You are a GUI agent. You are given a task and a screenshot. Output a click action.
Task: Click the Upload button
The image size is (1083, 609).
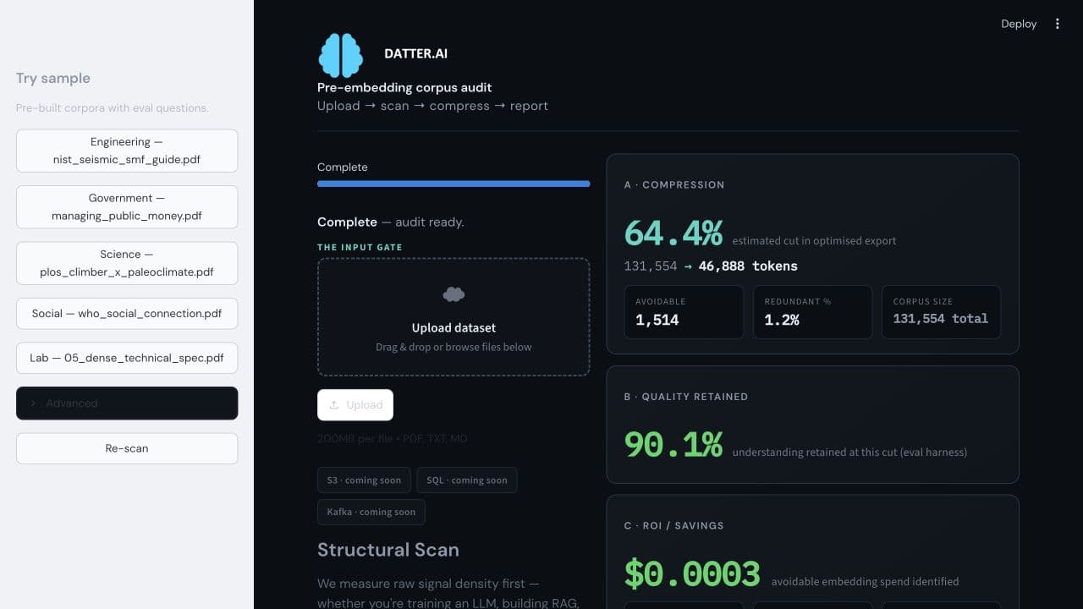click(x=355, y=405)
